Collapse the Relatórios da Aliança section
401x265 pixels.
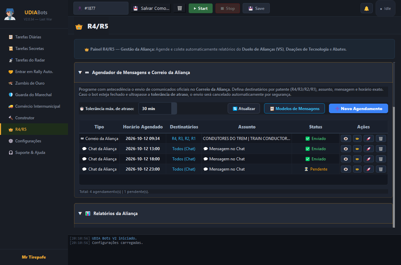pyautogui.click(x=80, y=214)
